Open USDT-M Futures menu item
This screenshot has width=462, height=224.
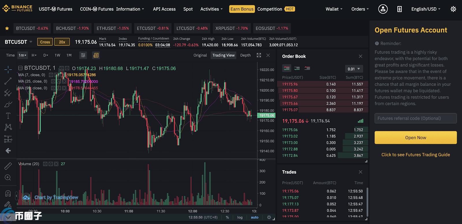point(55,9)
